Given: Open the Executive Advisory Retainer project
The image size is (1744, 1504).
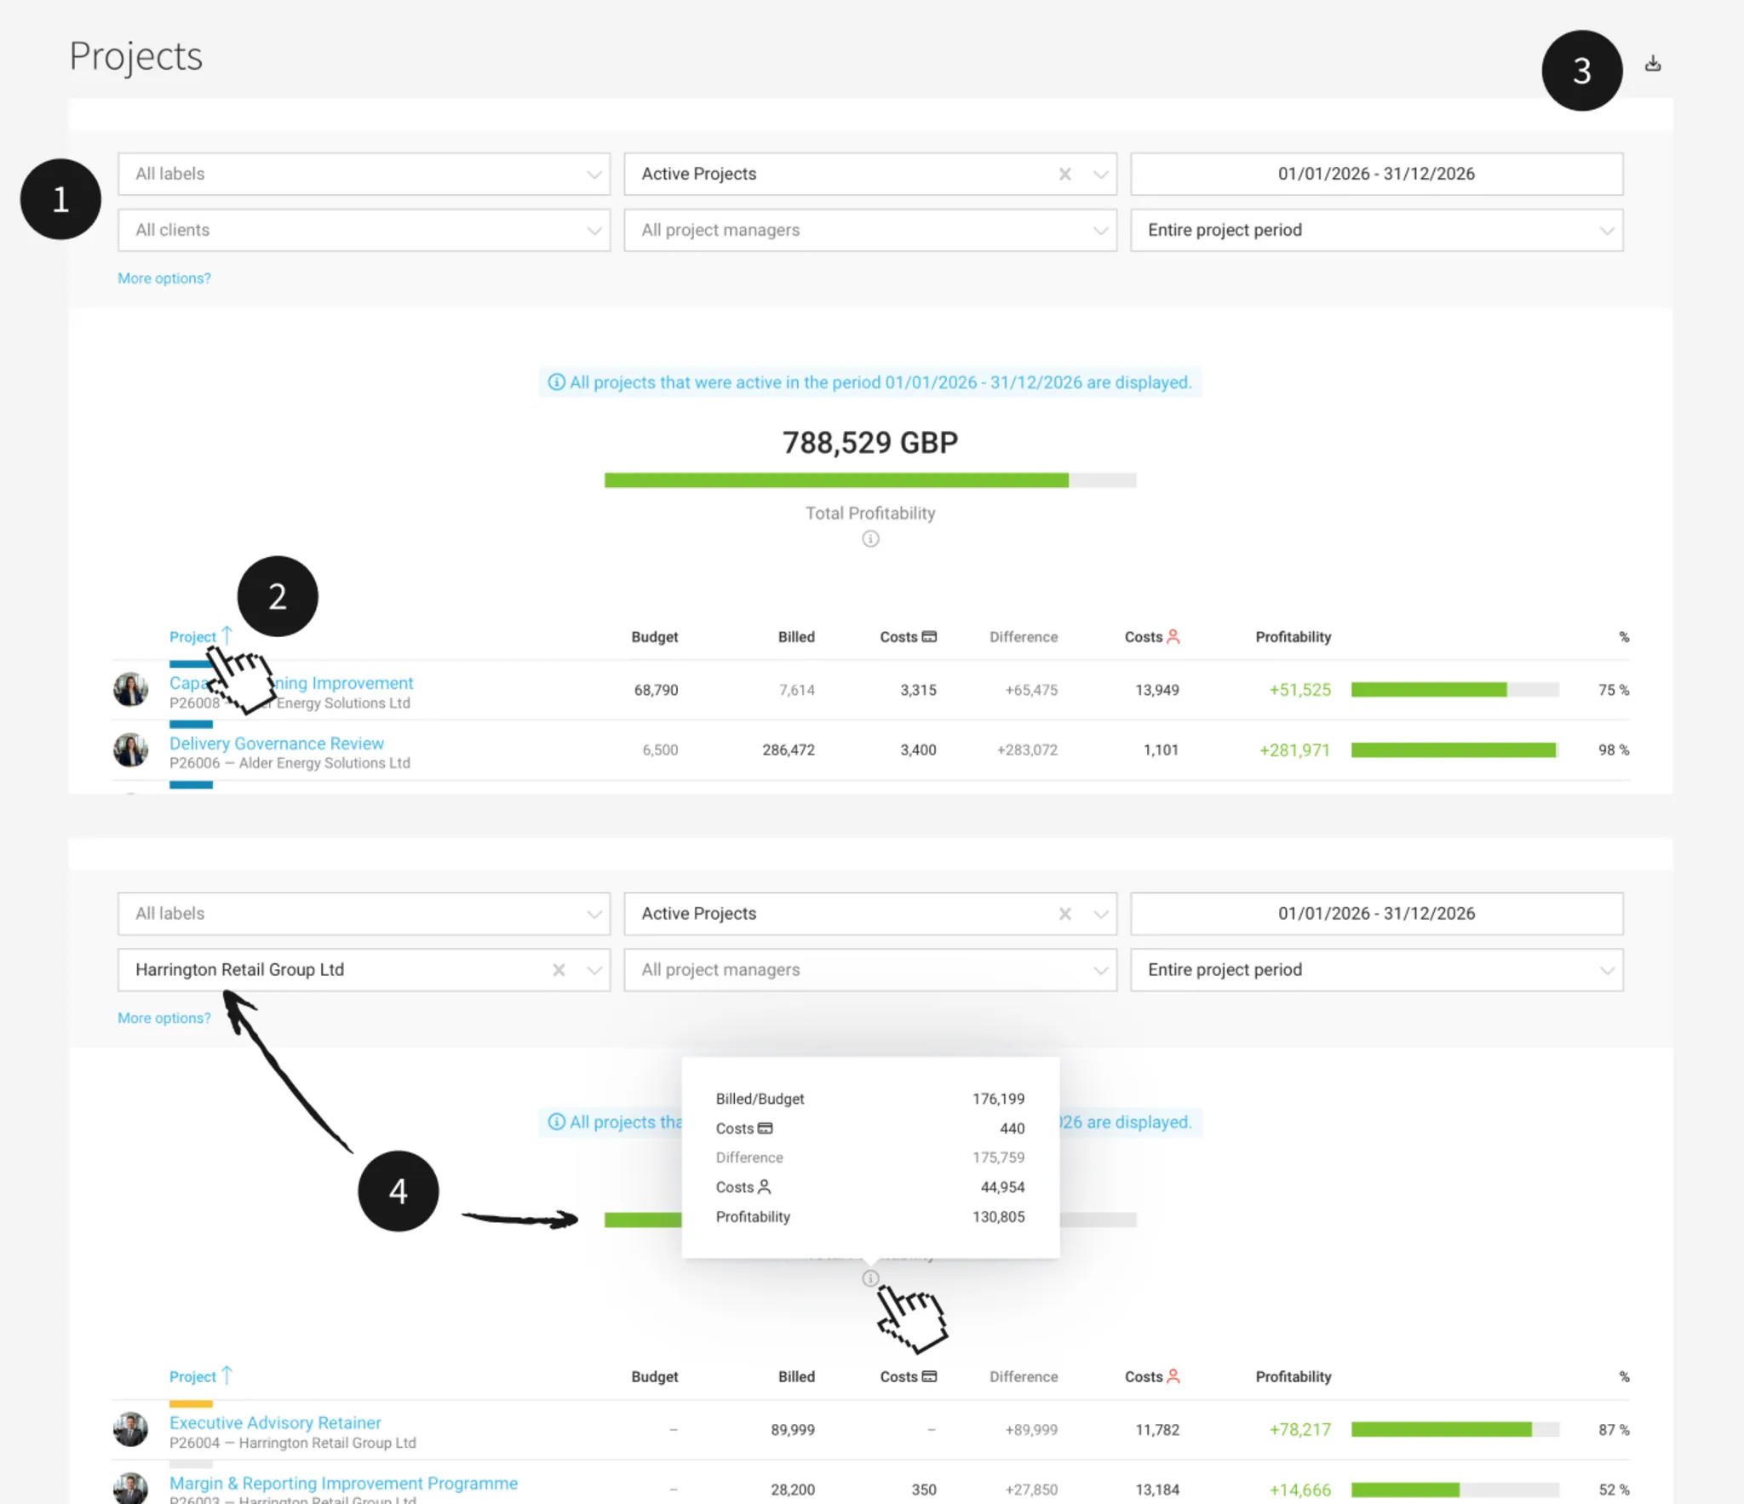Looking at the screenshot, I should 275,1423.
